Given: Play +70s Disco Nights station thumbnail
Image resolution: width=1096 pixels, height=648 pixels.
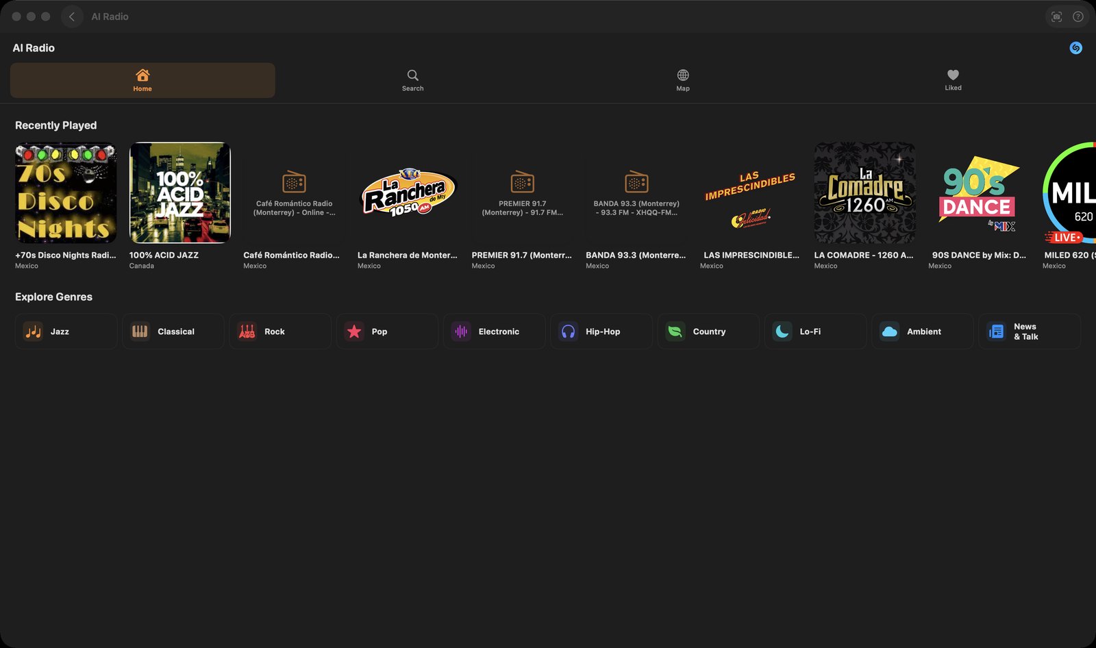Looking at the screenshot, I should (x=66, y=192).
